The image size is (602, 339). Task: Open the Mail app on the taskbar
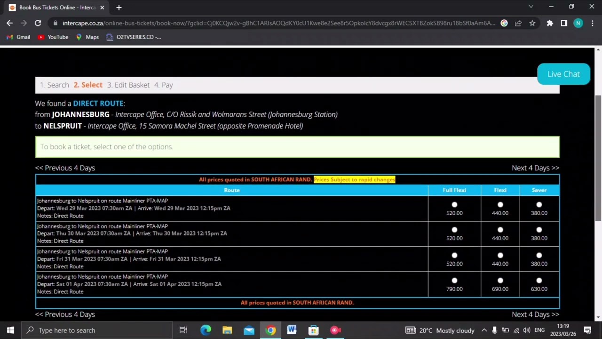point(249,330)
